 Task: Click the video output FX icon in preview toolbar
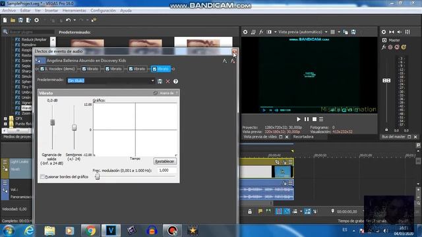pyautogui.click(x=261, y=32)
